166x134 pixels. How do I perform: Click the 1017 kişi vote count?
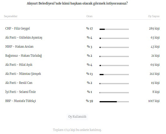[154, 101]
